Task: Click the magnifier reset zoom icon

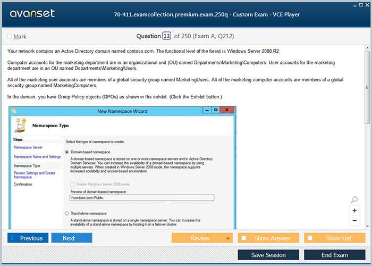Action: point(354,200)
